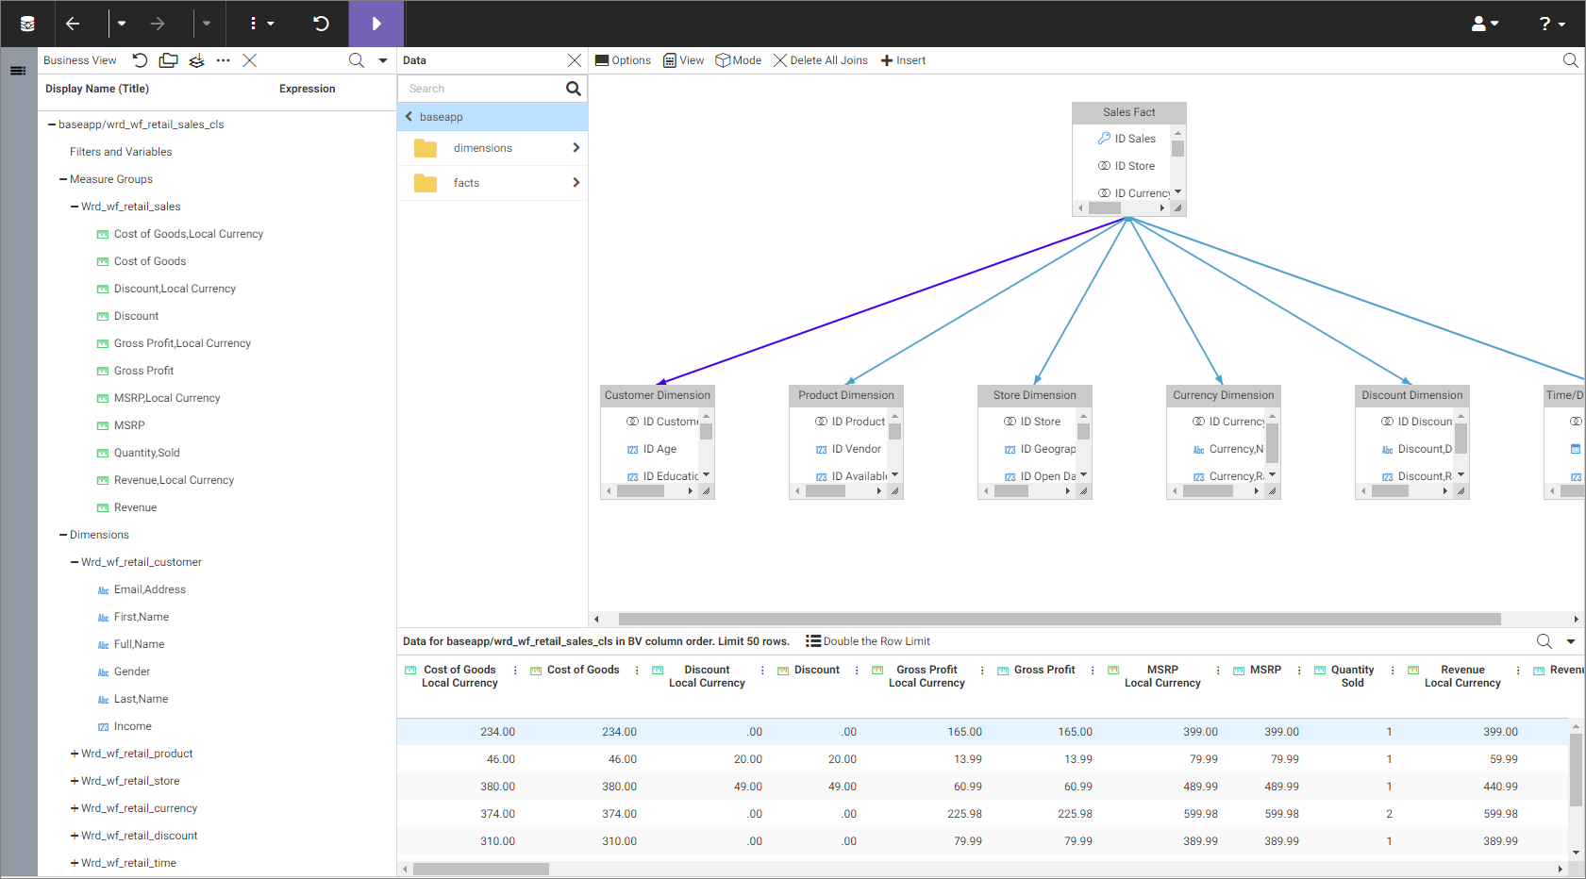Click the data grid vertical scrollbar
1586x879 pixels.
coord(1576,771)
